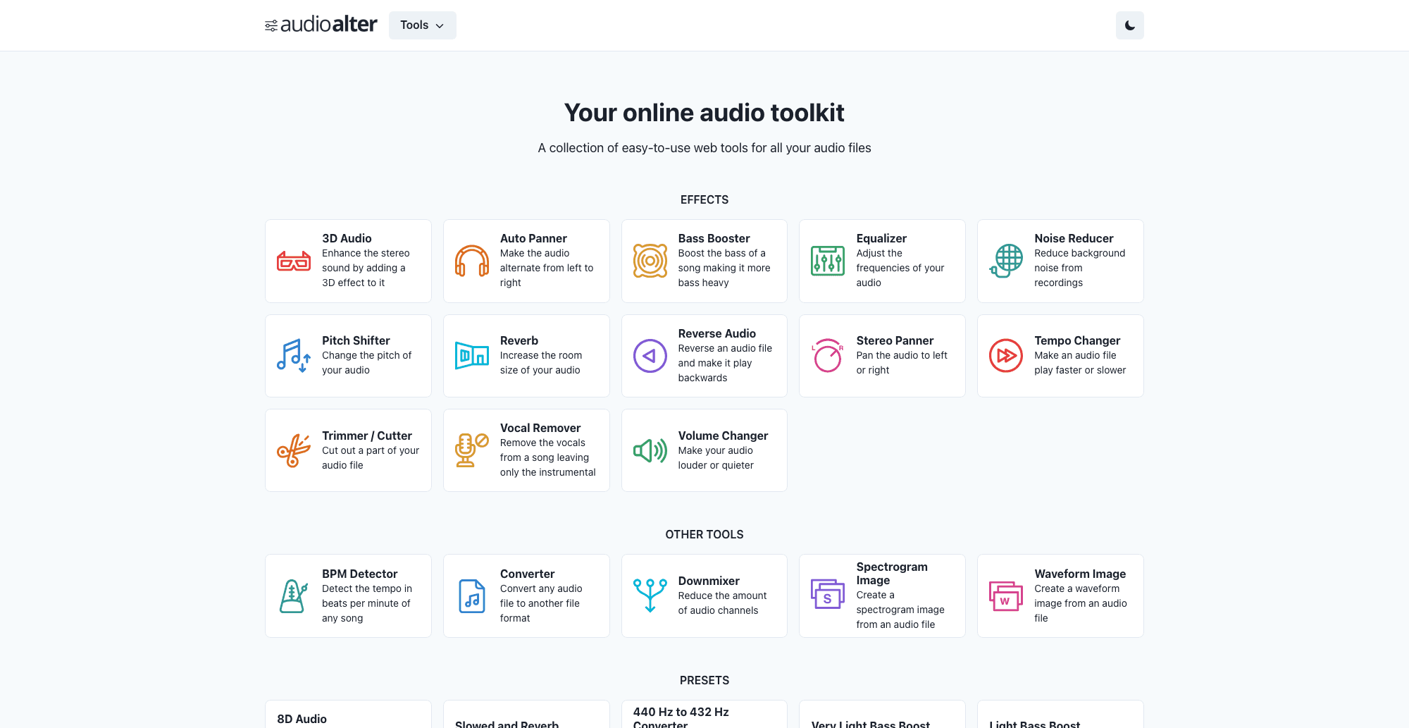Click the Pitch Shifter music note icon
The image size is (1409, 728).
point(294,356)
